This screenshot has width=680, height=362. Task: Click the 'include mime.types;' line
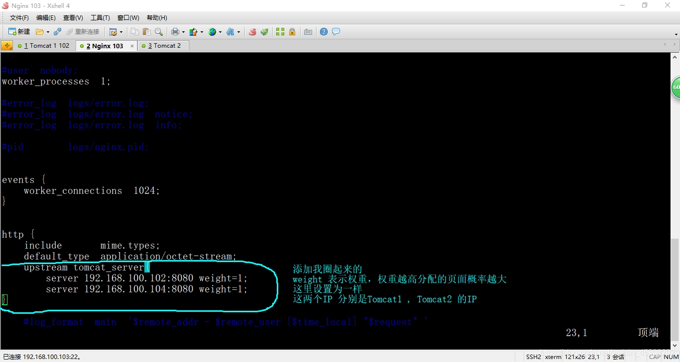click(x=92, y=245)
